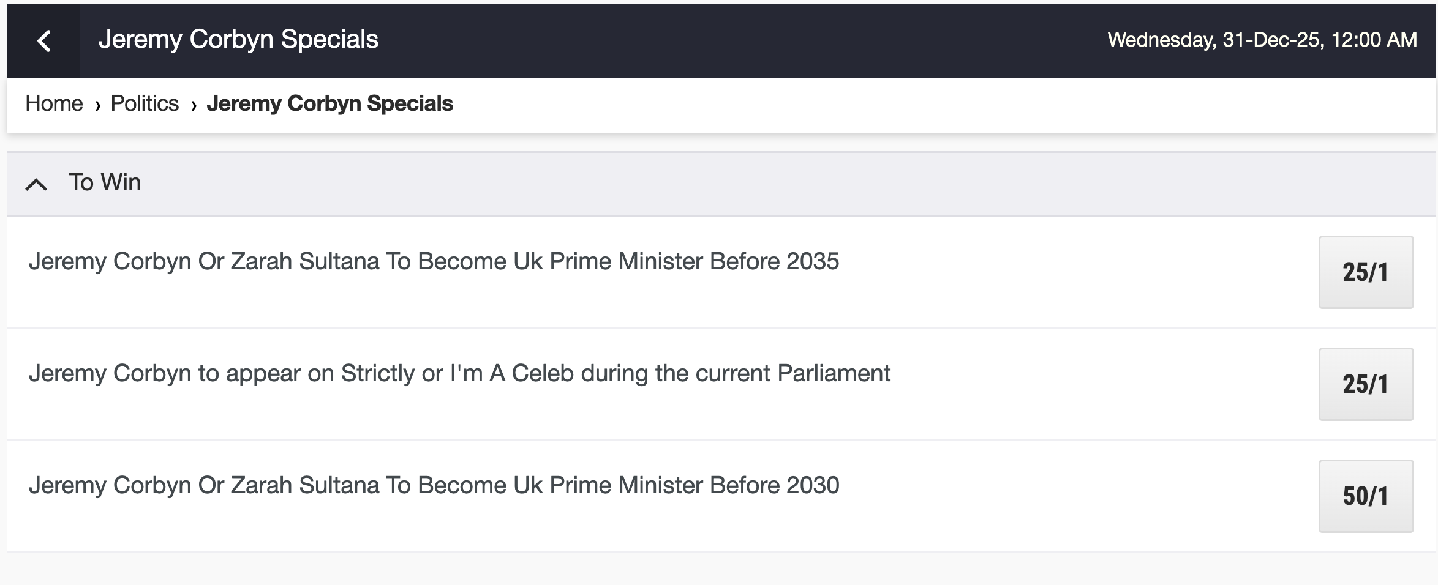The height and width of the screenshot is (585, 1438).
Task: Select 25/1 odds for Strictly or I'm A Celeb
Action: pos(1366,384)
